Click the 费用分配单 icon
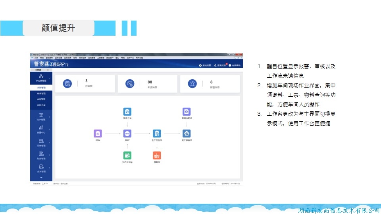 187,112
